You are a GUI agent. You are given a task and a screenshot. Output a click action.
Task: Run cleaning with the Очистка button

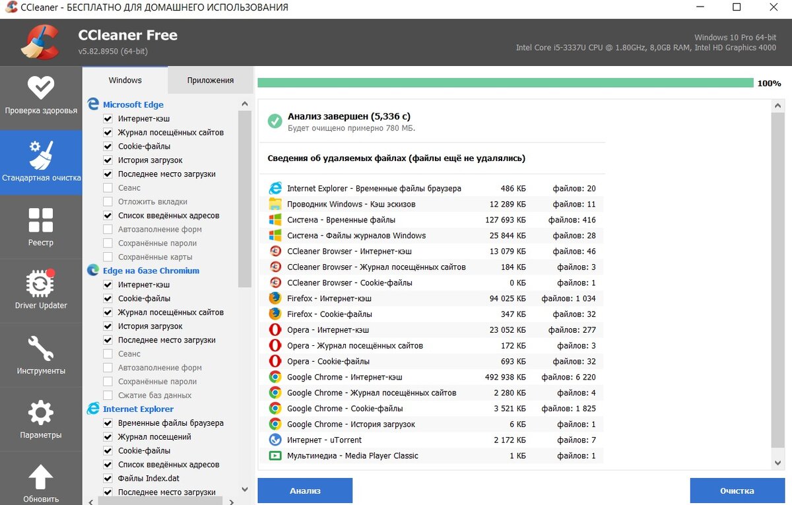point(737,490)
